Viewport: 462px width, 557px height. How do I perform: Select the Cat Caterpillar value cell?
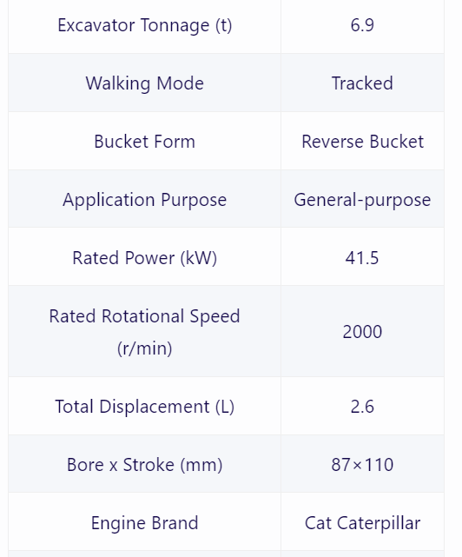pyautogui.click(x=362, y=522)
